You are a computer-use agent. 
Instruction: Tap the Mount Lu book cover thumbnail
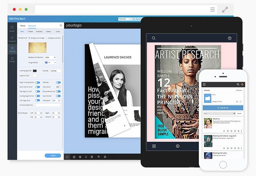pyautogui.click(x=208, y=123)
